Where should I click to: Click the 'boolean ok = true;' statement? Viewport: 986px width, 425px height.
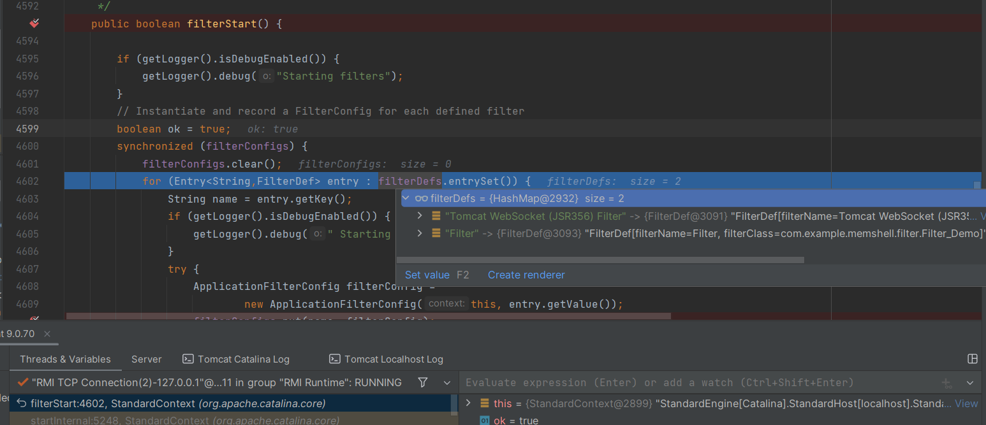[x=174, y=129]
